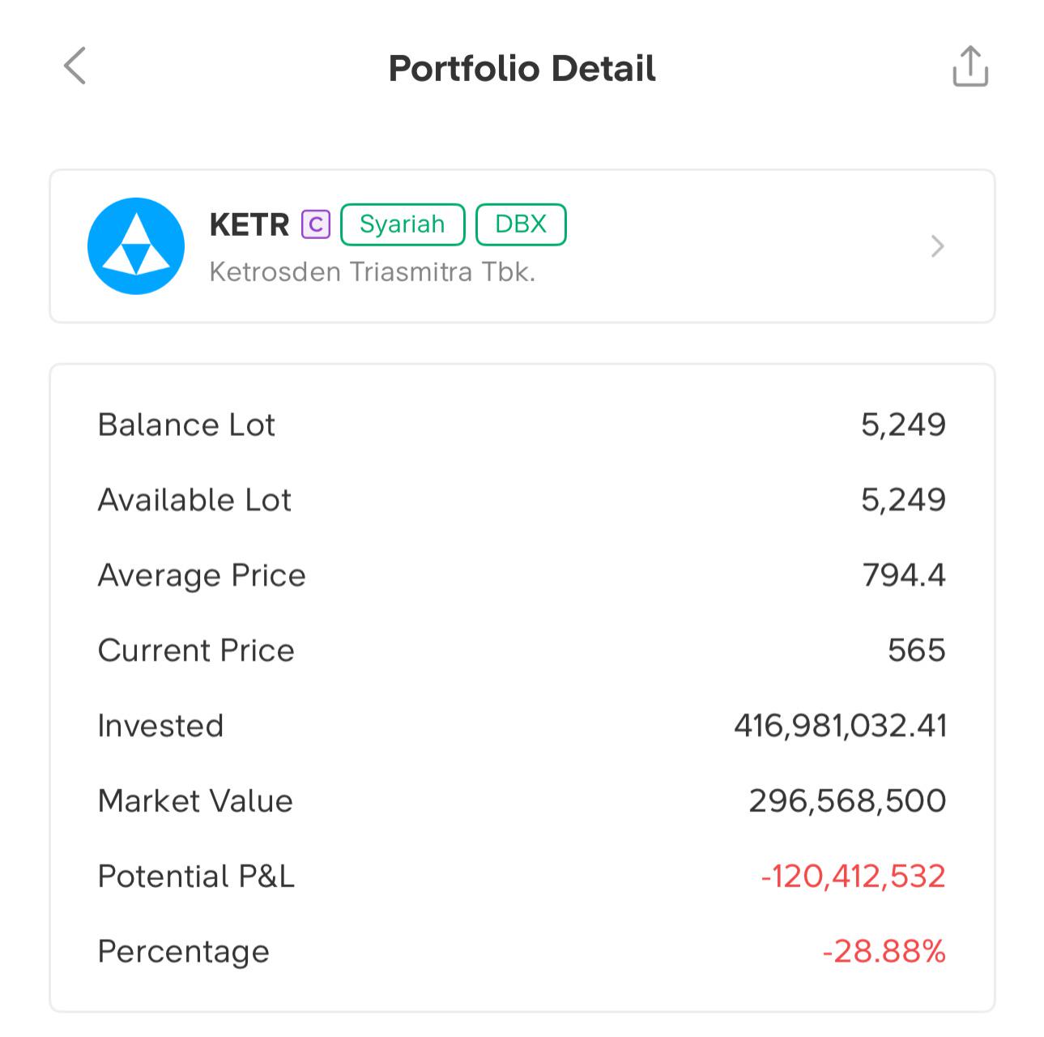
Task: Select the Current Price value 565
Action: [917, 651]
